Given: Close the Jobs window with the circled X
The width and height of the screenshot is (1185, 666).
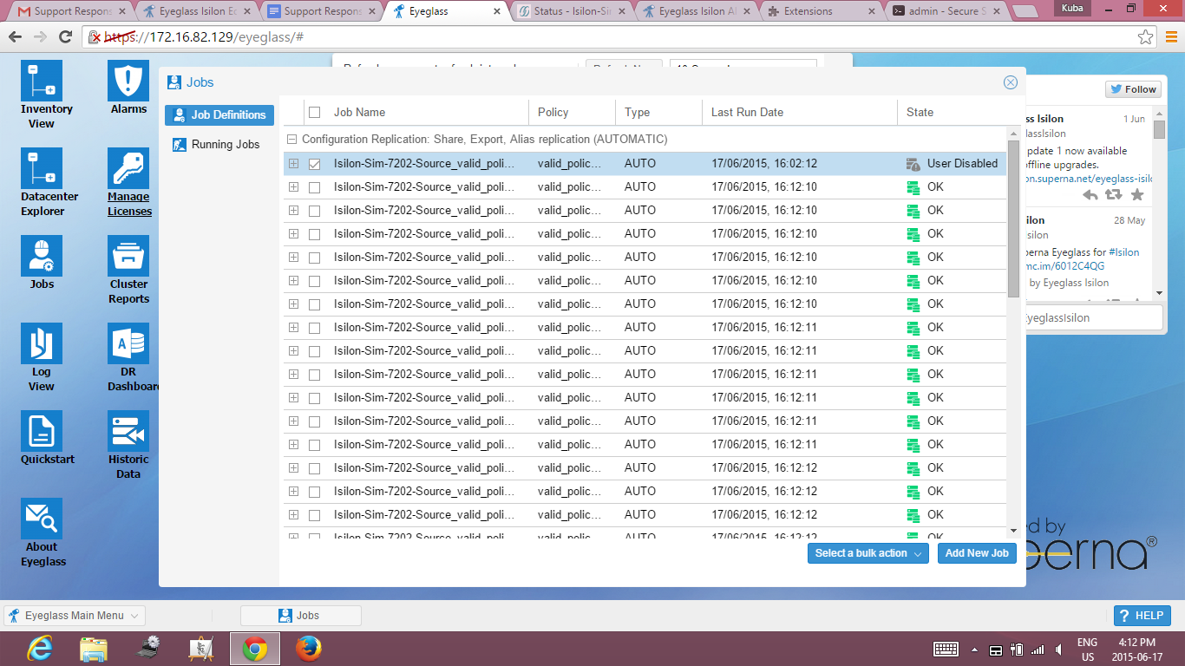Looking at the screenshot, I should coord(1011,82).
